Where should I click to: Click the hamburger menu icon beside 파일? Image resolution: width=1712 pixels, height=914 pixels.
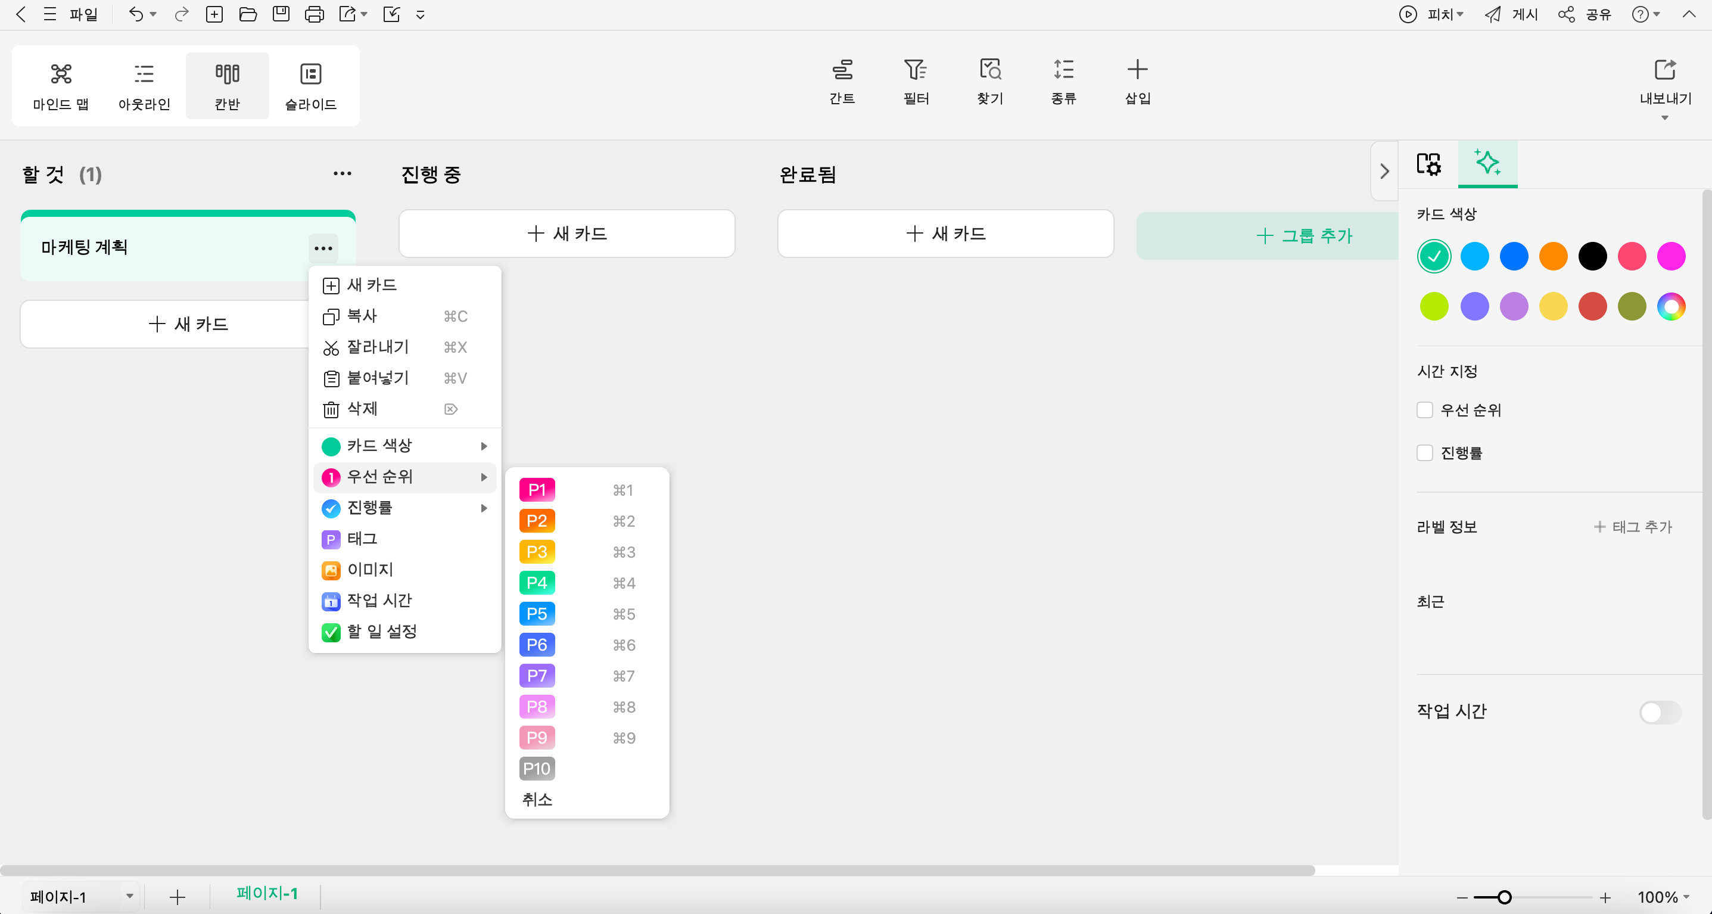(49, 14)
